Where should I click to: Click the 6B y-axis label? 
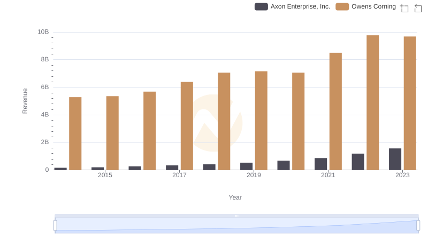[x=45, y=88]
